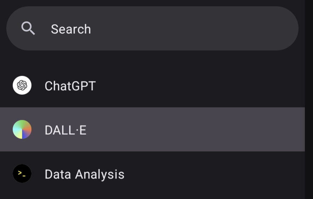Click empty space in the Data Analysis row
The image size is (313, 199).
[212, 174]
